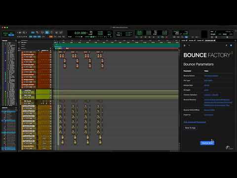This screenshot has height=178, width=237.
Task: Open the Tracks list popup menu
Action: click(16, 41)
